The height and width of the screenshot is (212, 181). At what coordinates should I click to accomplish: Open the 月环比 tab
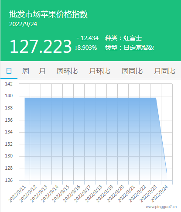pos(99,71)
